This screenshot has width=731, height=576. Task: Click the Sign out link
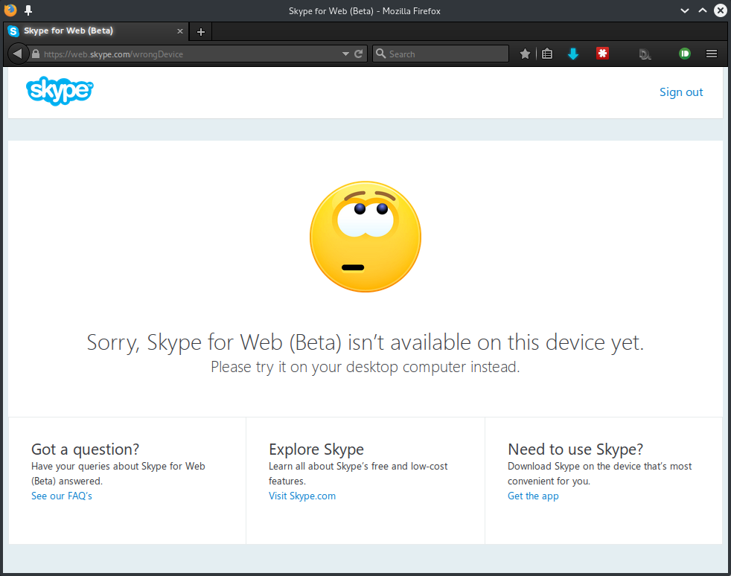[681, 92]
